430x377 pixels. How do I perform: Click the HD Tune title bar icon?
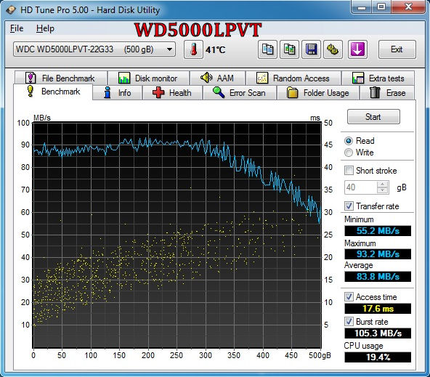click(x=11, y=10)
